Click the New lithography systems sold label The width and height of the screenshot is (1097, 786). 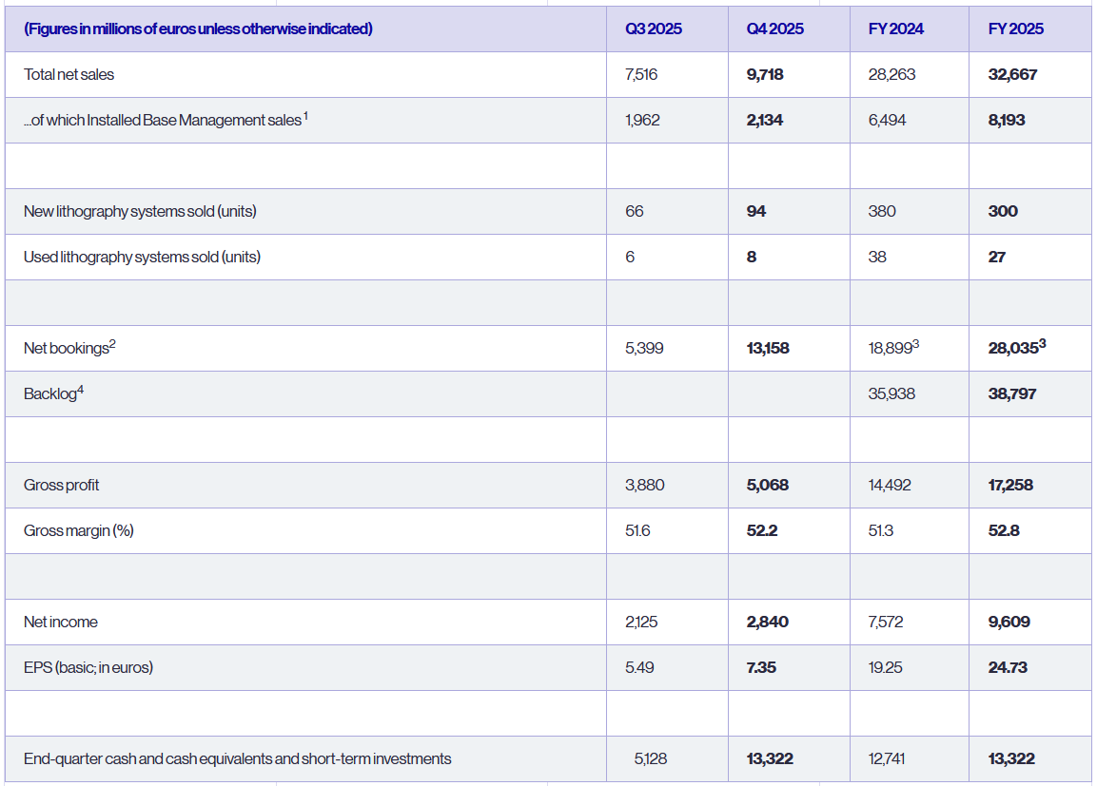click(x=140, y=211)
